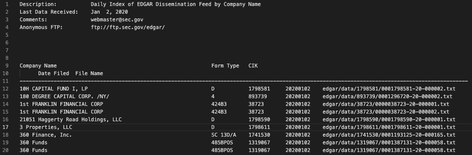
Task: Click line number 20 in the gutter
Action: point(6,150)
